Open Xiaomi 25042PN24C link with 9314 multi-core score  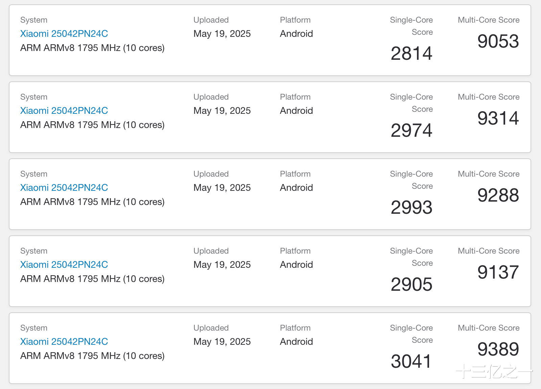(x=64, y=111)
